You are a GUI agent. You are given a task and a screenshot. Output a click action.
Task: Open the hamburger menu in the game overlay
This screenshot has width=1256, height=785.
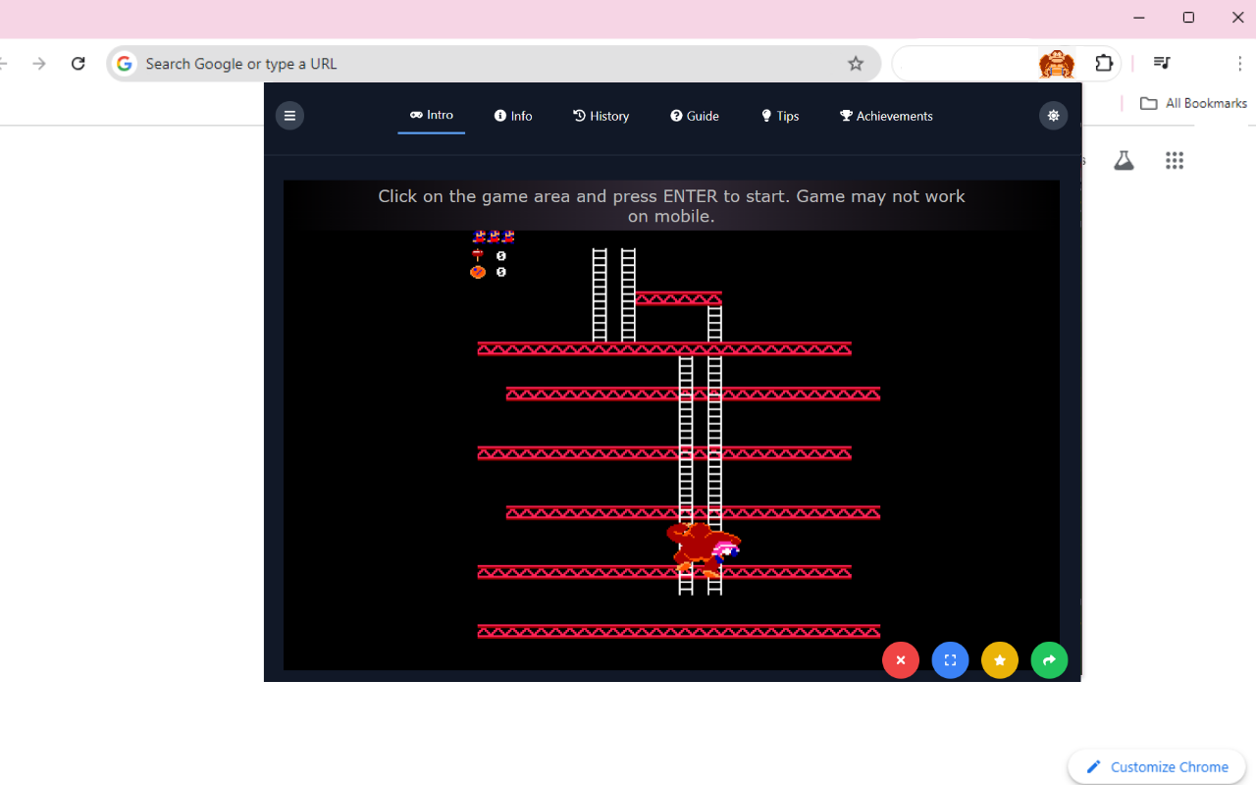pos(289,115)
